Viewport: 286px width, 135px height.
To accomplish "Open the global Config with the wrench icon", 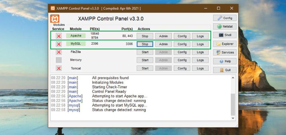I will tap(225, 18).
